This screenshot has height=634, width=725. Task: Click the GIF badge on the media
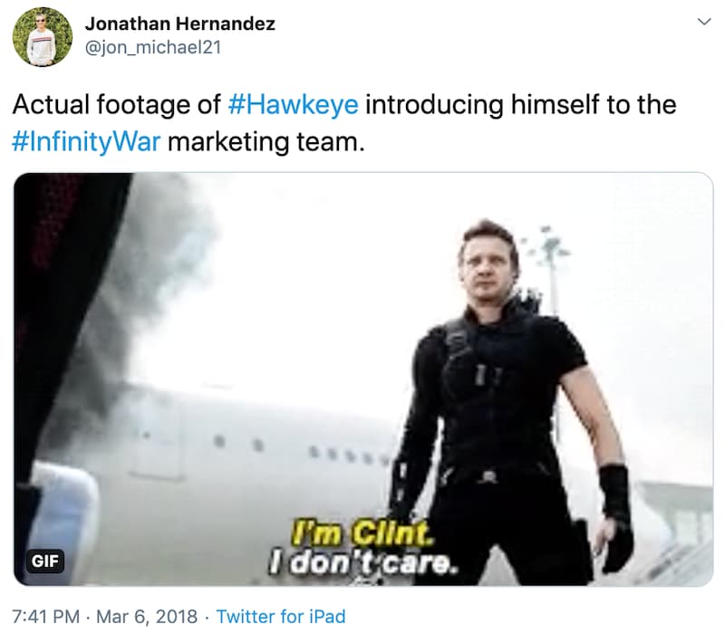44,561
